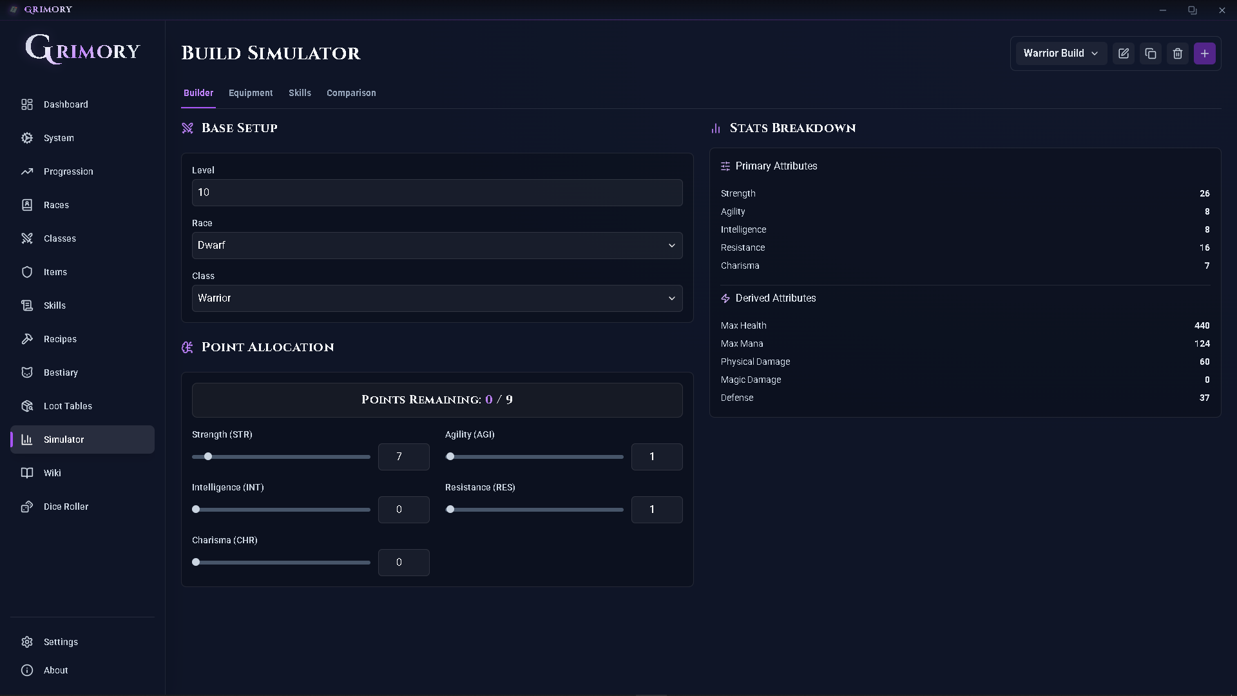This screenshot has height=696, width=1237.
Task: Click the purple add new build button
Action: 1204,53
